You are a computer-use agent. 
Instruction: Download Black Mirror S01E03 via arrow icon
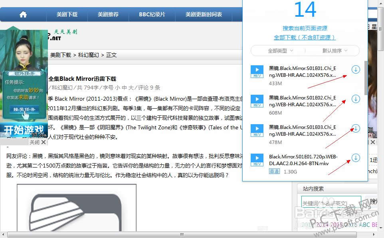pyautogui.click(x=355, y=128)
